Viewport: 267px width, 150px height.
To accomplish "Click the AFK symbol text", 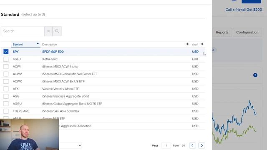I will 16,89.
